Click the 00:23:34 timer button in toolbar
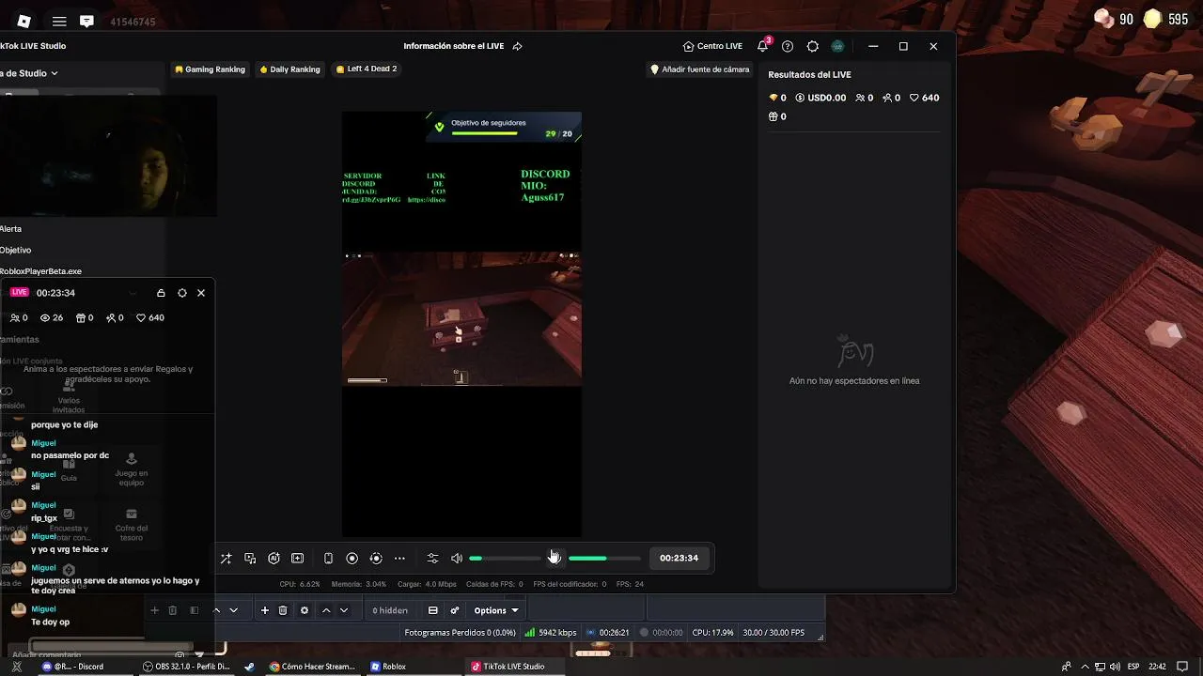1203x676 pixels. [x=679, y=558]
